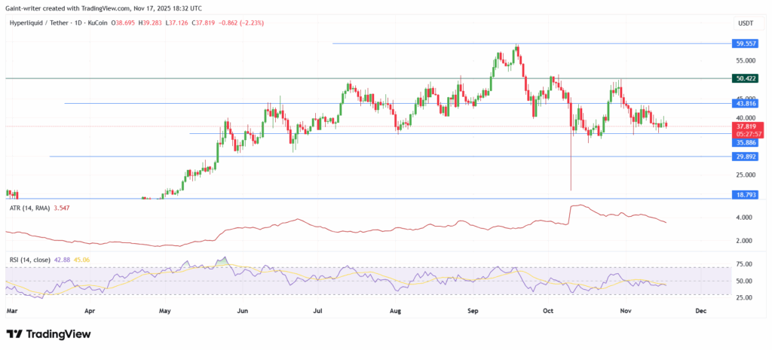
Task: Click the TradingView logo at bottom left
Action: 48,334
